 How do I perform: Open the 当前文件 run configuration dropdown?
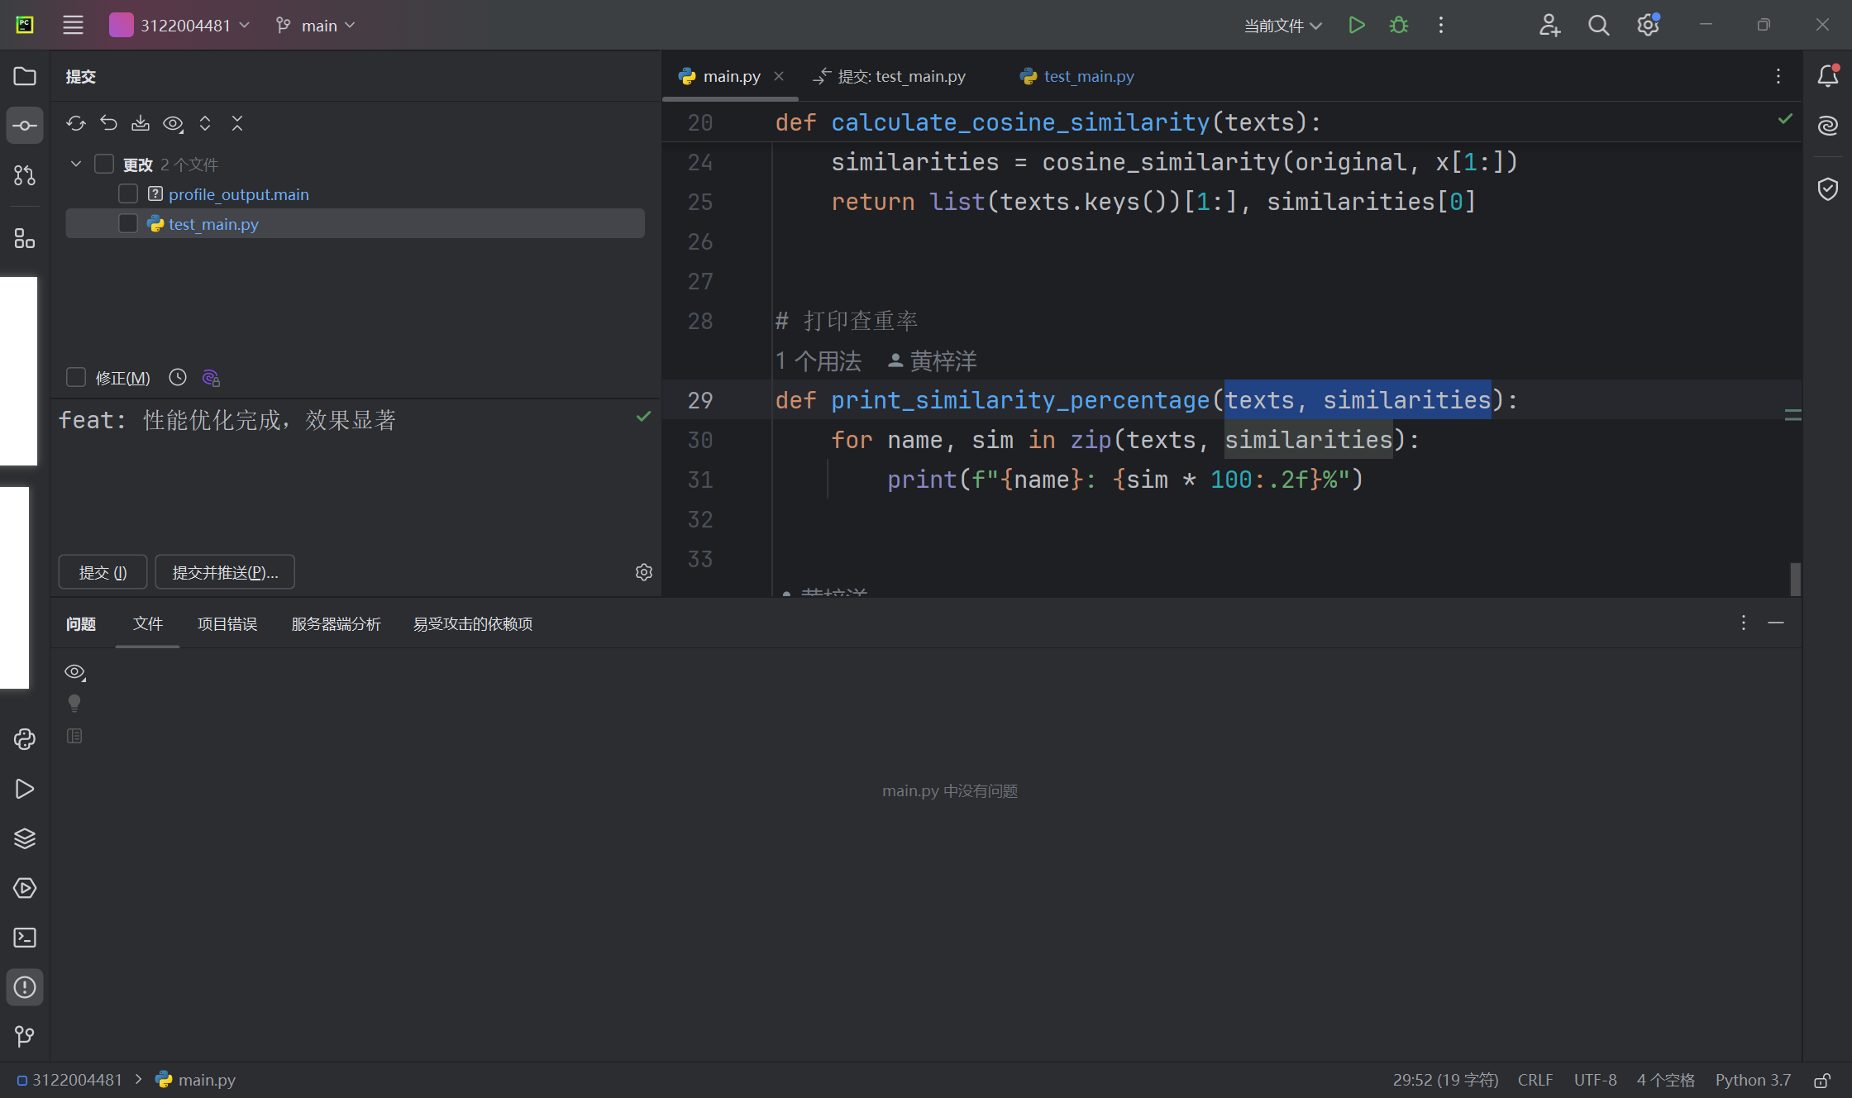click(1283, 26)
